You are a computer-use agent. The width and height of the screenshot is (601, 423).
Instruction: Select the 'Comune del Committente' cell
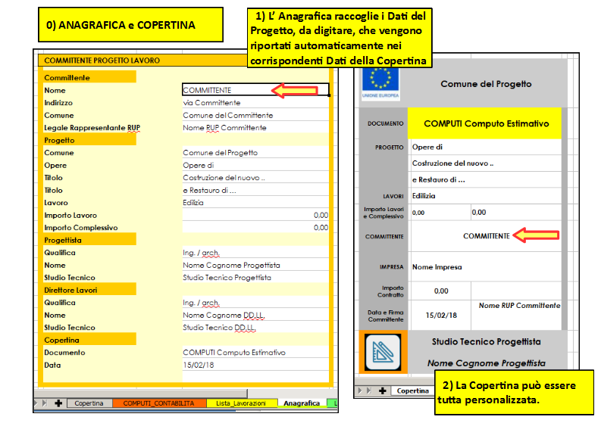click(255, 115)
